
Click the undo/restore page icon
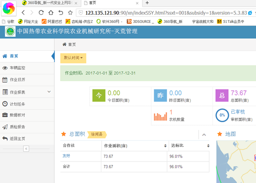click(x=61, y=13)
